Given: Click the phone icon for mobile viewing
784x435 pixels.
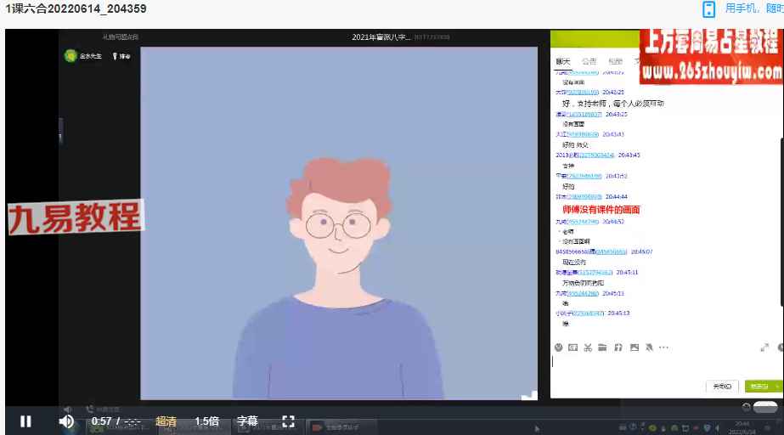Looking at the screenshot, I should coord(708,9).
